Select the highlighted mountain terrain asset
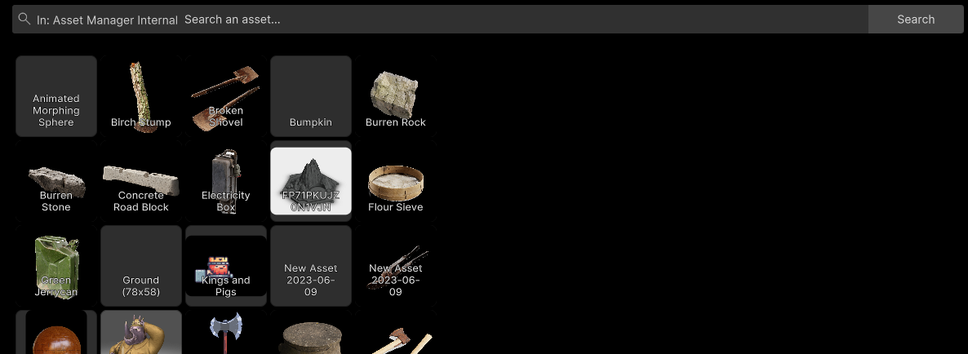Image resolution: width=968 pixels, height=354 pixels. [310, 181]
